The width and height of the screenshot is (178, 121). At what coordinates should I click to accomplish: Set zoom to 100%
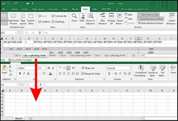(x=82, y=17)
